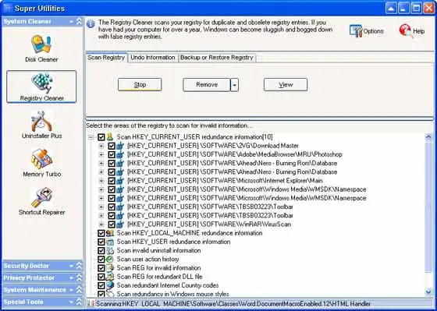
Task: Uncheck Scan HKEY_CURRENT_USER redundance information
Action: (x=101, y=136)
